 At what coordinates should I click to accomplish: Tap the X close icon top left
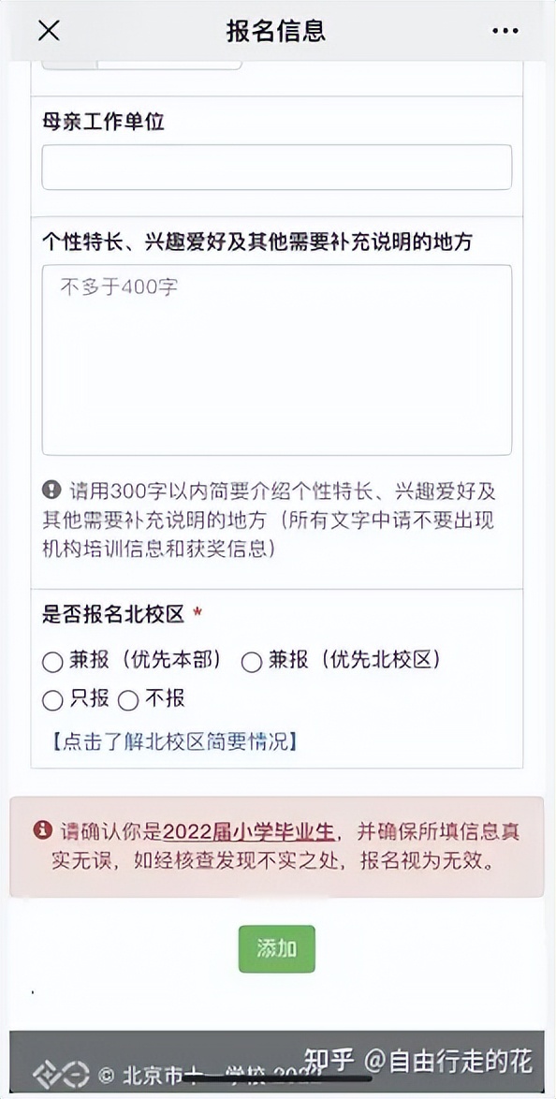(x=46, y=32)
